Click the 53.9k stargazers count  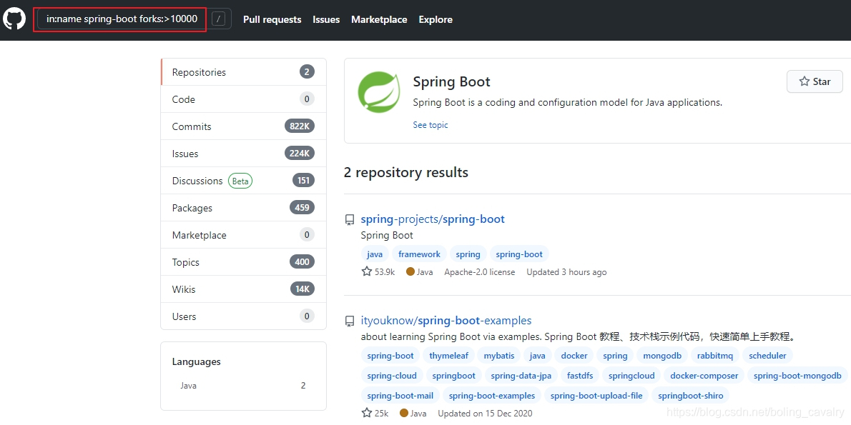click(378, 271)
